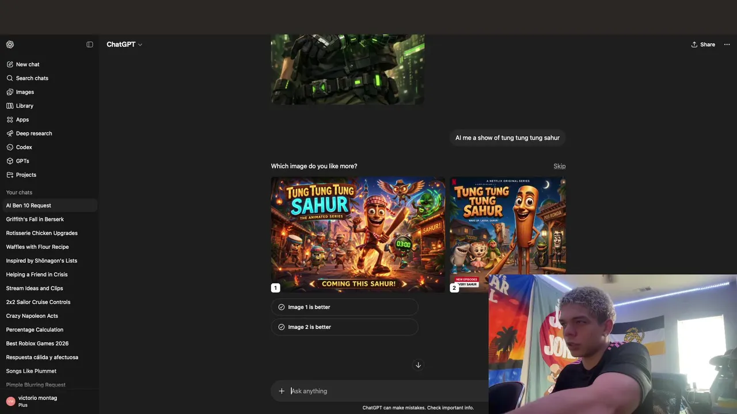Viewport: 737px width, 414px height.
Task: Open 2x2 Sailor Cruise Controls chat
Action: coord(50,302)
